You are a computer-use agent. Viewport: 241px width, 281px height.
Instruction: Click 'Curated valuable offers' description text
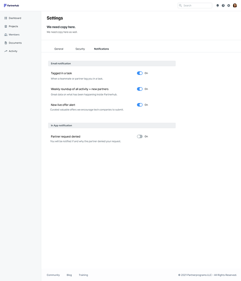pyautogui.click(x=87, y=110)
